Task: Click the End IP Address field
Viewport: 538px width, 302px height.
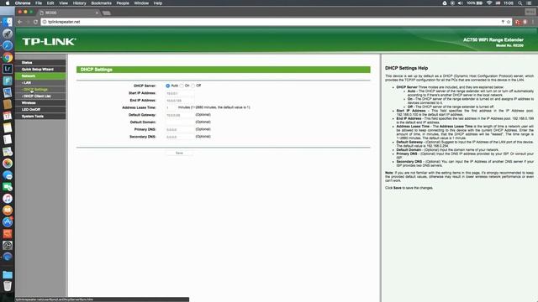Action: click(x=180, y=101)
